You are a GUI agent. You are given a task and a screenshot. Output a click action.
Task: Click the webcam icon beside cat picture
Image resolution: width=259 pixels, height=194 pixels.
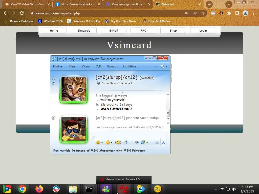(53, 83)
